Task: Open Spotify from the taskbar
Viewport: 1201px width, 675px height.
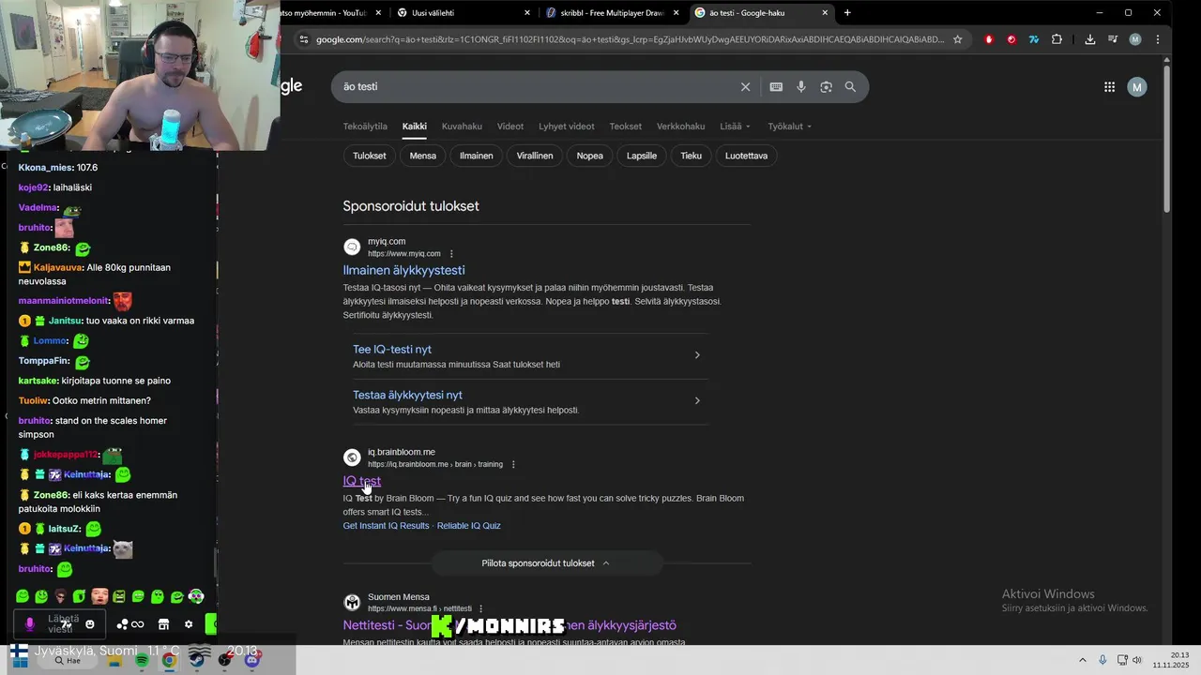Action: coord(142,660)
